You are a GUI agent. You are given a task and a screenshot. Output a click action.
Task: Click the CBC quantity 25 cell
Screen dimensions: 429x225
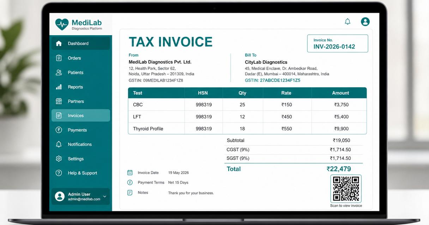(x=242, y=105)
